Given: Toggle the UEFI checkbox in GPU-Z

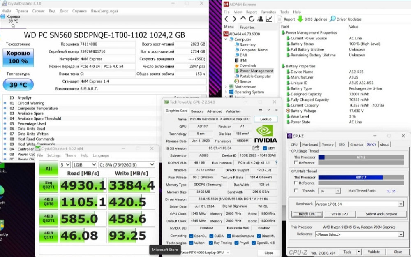Looking at the screenshot, I should (265, 148).
